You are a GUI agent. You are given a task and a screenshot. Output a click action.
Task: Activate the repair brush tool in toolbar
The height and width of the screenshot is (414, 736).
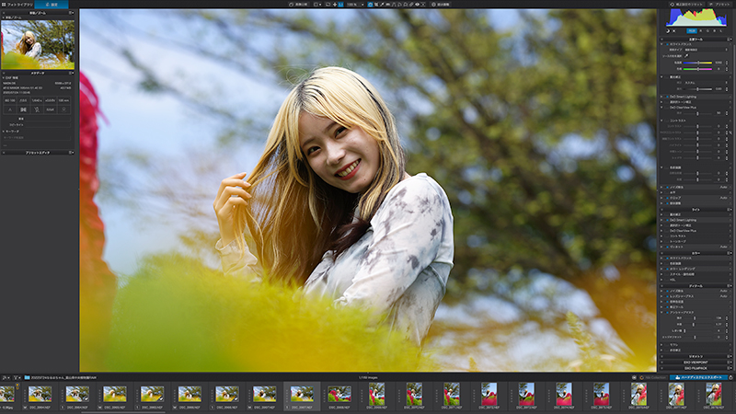(x=410, y=5)
